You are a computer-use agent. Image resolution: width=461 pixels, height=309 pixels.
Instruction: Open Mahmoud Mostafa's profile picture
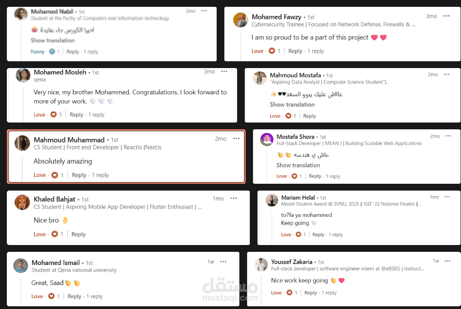click(x=260, y=78)
